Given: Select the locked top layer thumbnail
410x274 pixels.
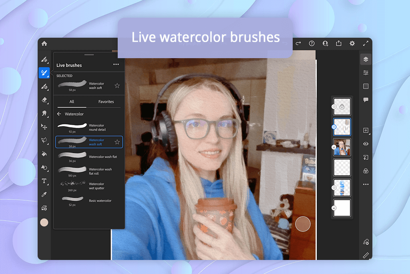Looking at the screenshot, I should click(342, 107).
